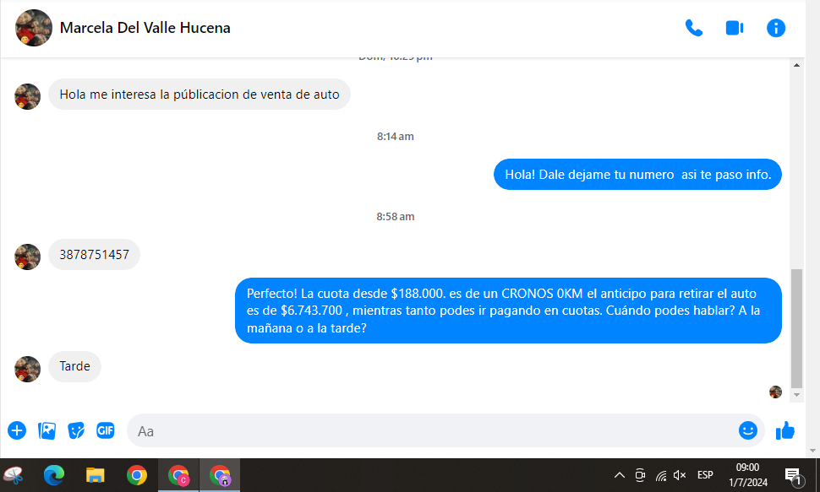Open the GIF picker
The image size is (820, 492).
coord(105,430)
